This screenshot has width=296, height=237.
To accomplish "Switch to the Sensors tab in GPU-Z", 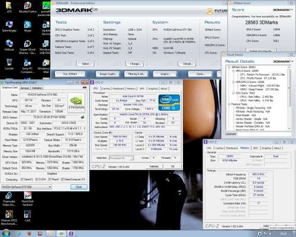I will coord(25,88).
